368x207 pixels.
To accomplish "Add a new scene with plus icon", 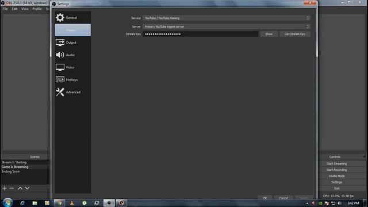I will point(5,188).
